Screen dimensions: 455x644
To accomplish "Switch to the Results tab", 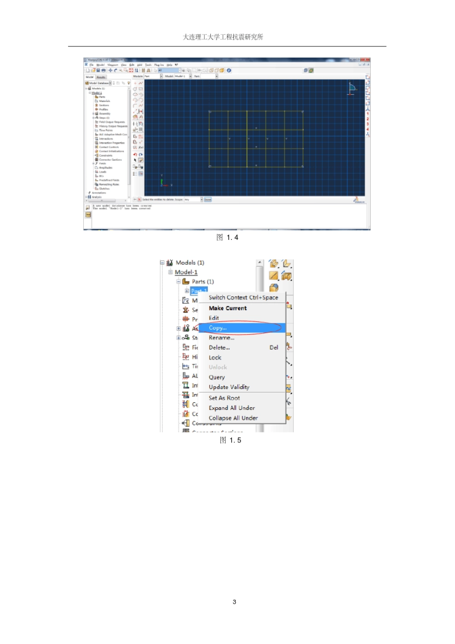I will point(101,77).
